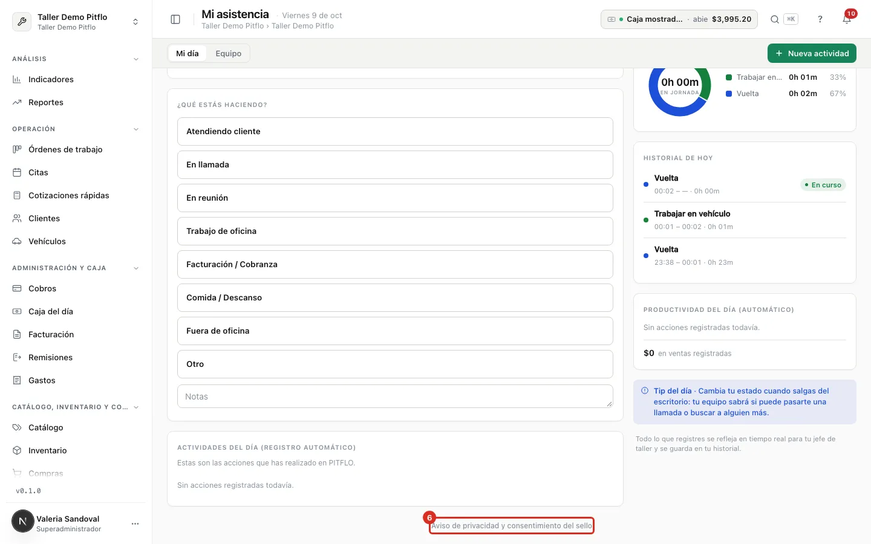The image size is (871, 544).
Task: Click the Indicadores chart icon
Action: (17, 79)
